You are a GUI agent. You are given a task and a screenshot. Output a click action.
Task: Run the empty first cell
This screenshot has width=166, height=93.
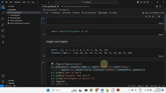click(x=43, y=19)
